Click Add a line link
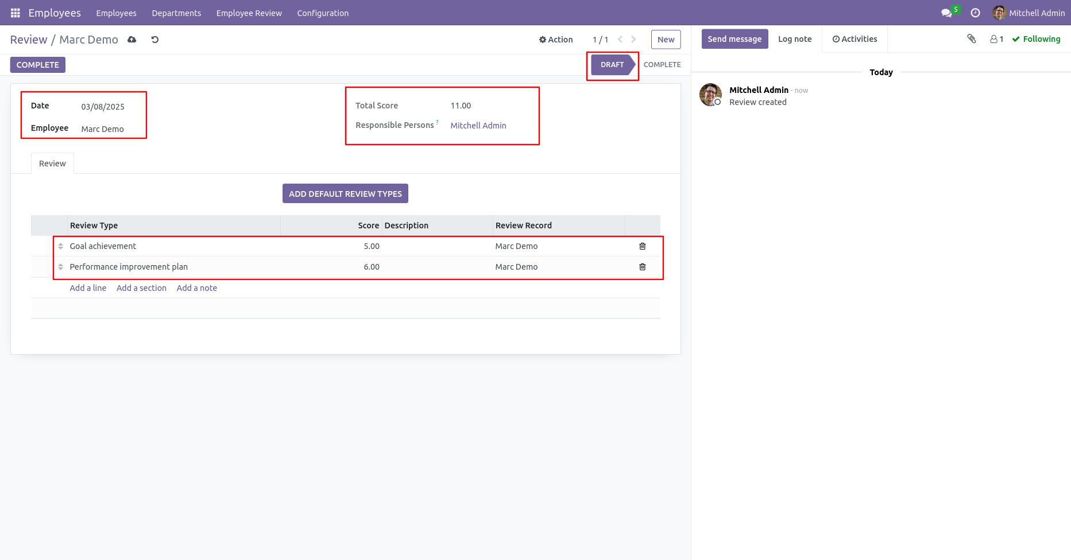 [88, 288]
